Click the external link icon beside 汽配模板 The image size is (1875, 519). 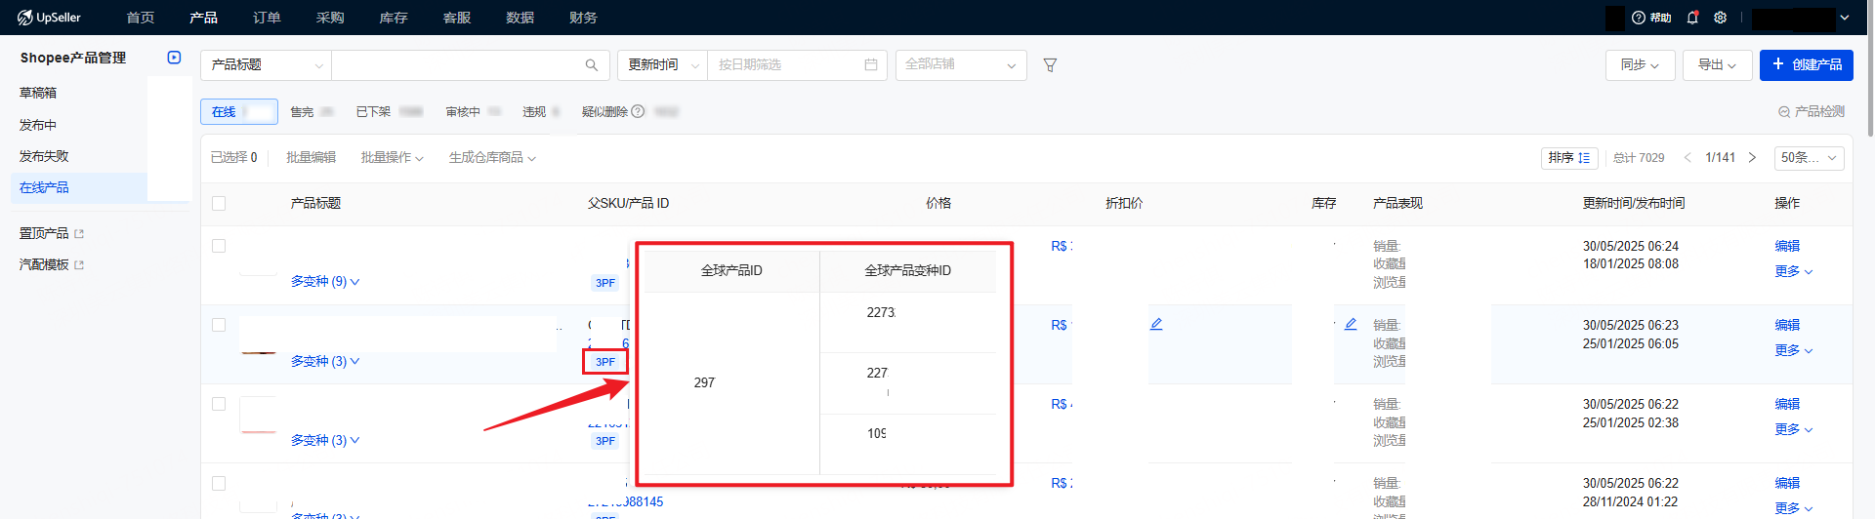[79, 265]
